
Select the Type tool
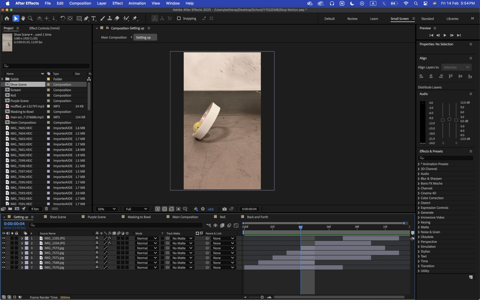[x=93, y=18]
